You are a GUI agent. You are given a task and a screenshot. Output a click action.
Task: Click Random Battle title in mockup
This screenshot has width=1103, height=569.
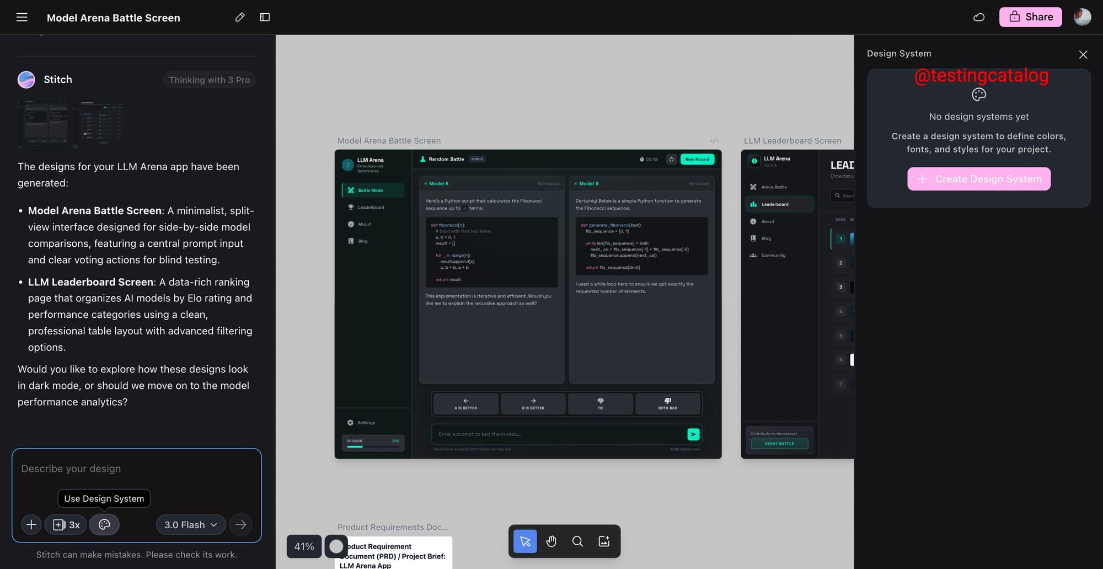tap(446, 159)
